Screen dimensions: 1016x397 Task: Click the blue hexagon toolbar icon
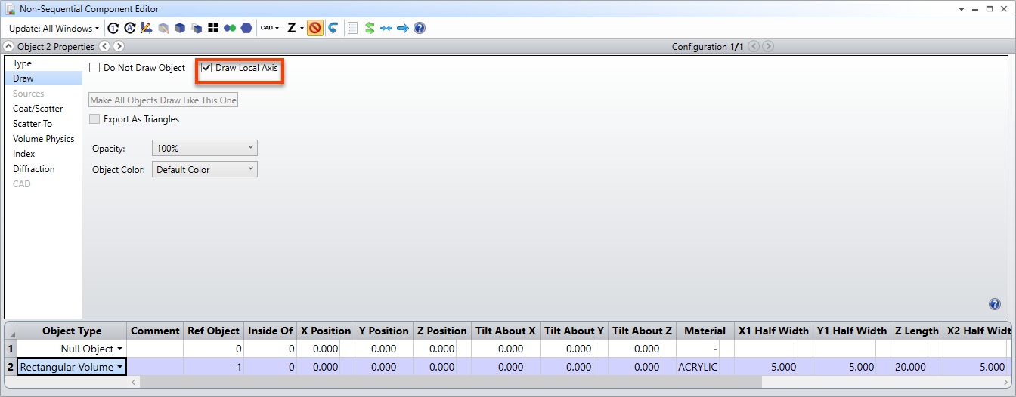[x=246, y=28]
